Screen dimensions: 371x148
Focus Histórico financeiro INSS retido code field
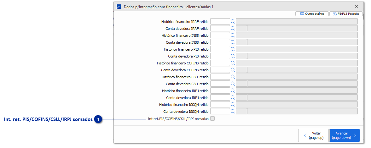tap(220, 36)
